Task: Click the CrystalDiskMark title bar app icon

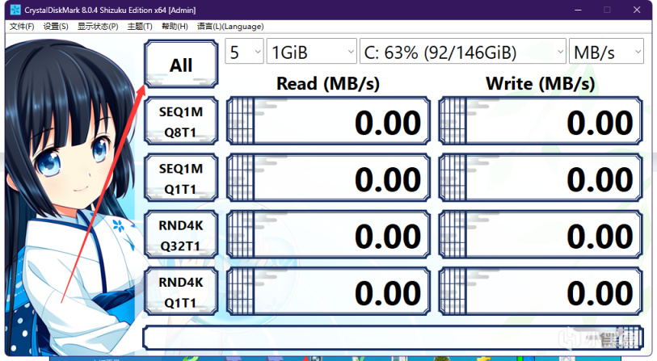Action: (x=15, y=10)
